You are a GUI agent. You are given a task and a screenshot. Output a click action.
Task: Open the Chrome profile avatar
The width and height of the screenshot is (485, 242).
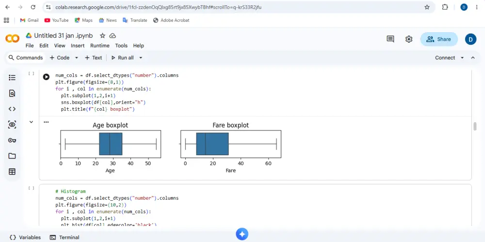pos(464,7)
